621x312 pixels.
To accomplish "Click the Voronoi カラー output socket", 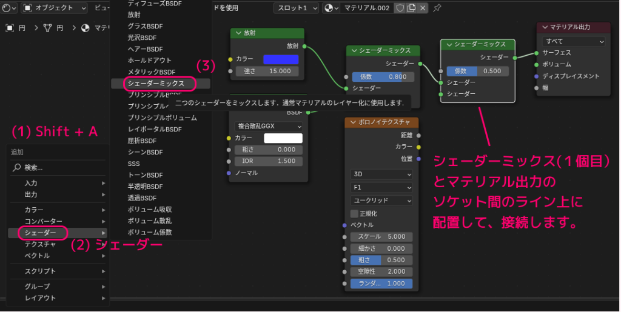I will [x=418, y=147].
